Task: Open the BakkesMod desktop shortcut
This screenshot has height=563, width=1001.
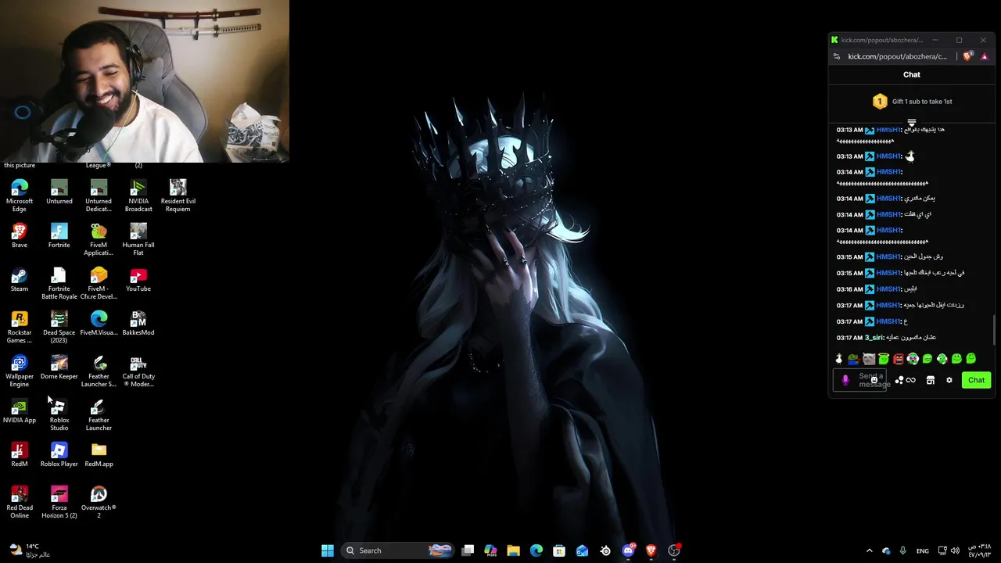Action: (x=138, y=324)
